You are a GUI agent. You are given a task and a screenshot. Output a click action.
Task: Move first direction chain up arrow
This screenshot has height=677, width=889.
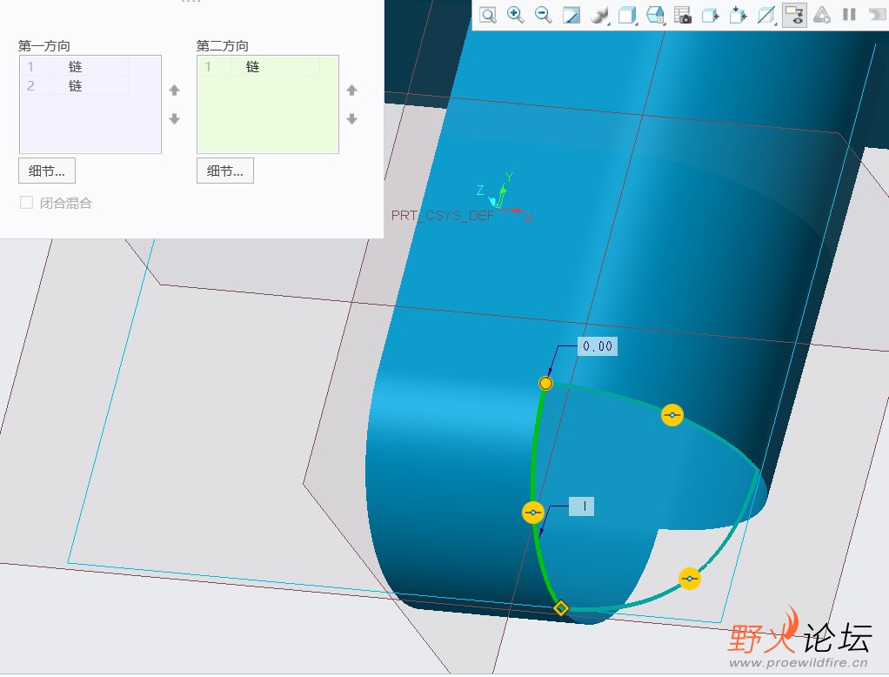(x=175, y=90)
